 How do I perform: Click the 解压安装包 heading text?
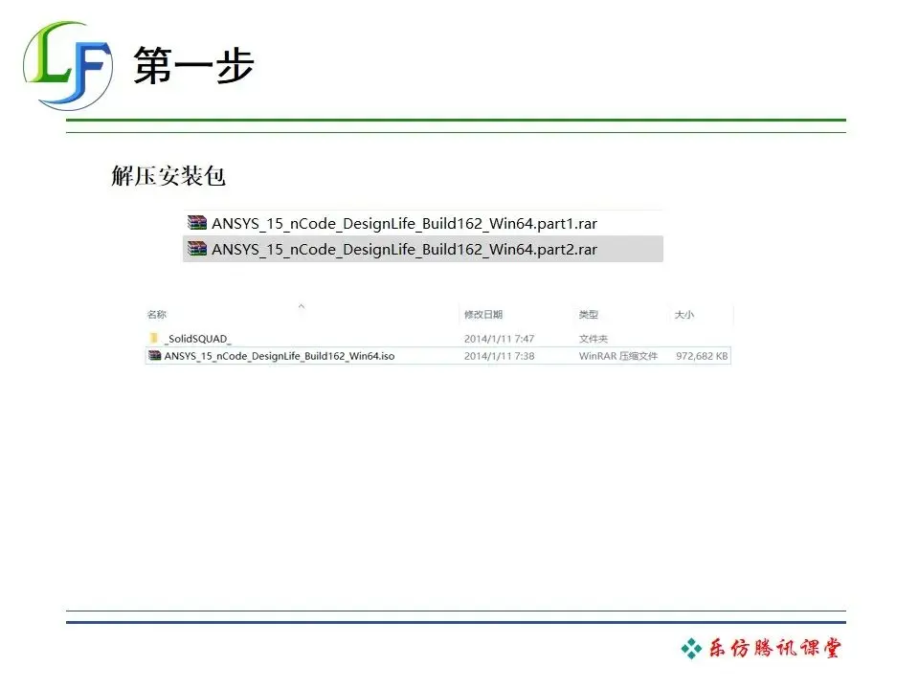[168, 176]
